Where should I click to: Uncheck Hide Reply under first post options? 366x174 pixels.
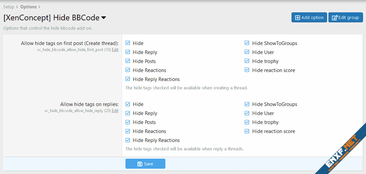click(x=128, y=52)
